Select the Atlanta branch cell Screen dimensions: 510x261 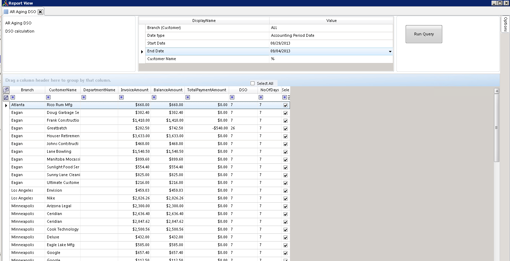coord(27,105)
